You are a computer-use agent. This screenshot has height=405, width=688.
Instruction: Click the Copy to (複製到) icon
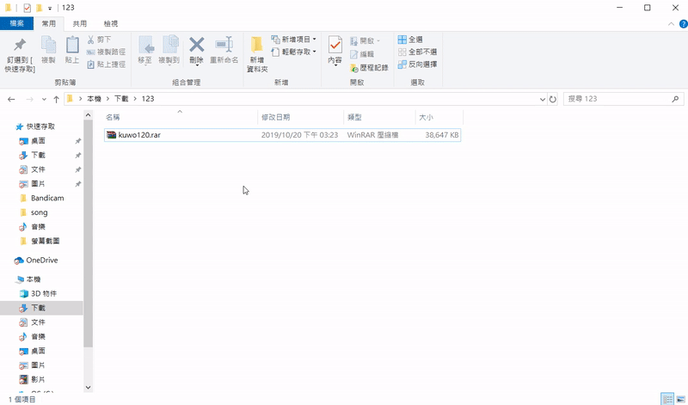169,45
